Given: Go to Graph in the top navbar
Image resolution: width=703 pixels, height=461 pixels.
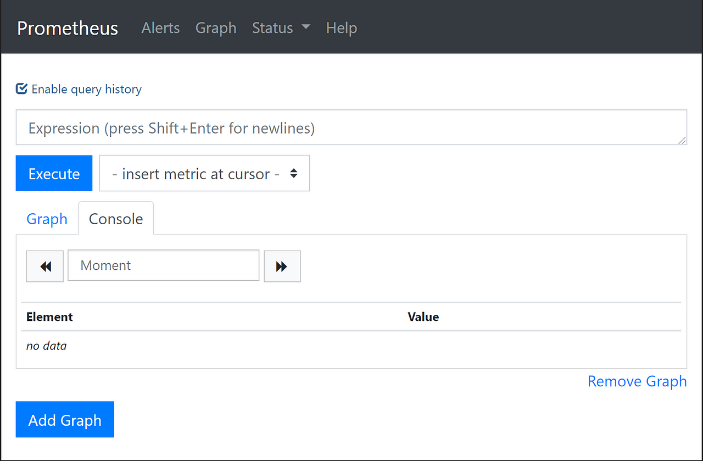Looking at the screenshot, I should (x=216, y=27).
